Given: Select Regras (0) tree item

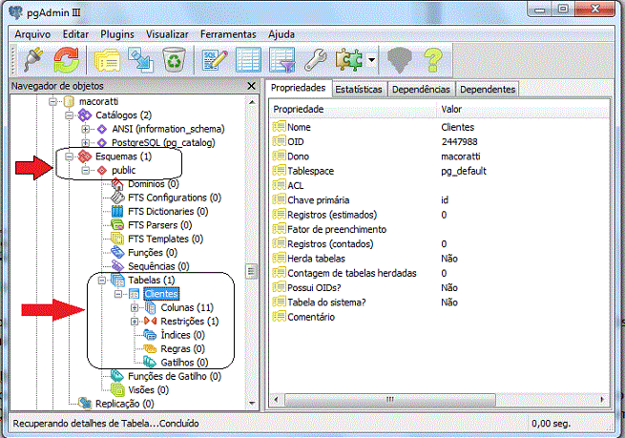Looking at the screenshot, I should pyautogui.click(x=183, y=349).
